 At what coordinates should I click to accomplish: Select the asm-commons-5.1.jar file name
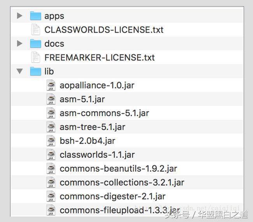pyautogui.click(x=104, y=113)
